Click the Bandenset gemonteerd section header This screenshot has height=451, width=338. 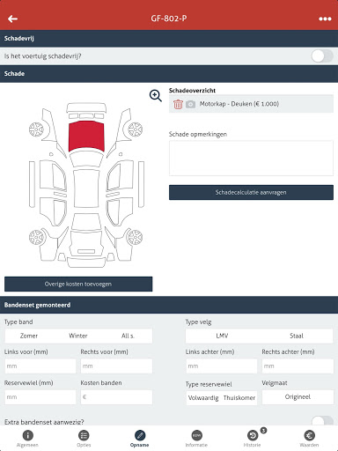pos(169,305)
